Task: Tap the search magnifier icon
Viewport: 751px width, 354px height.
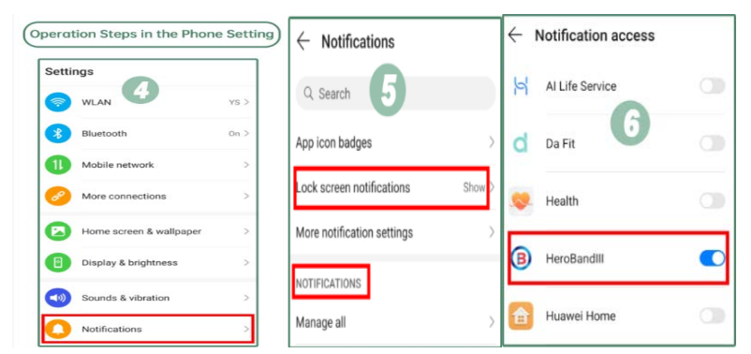Action: [308, 94]
